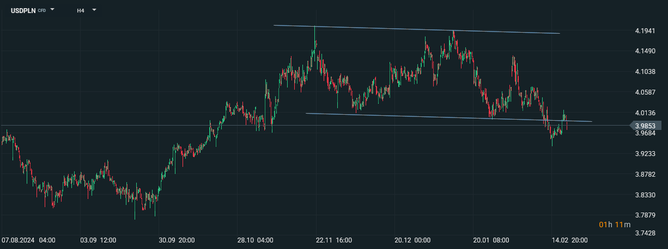Click the CFD instrument type label
668x249 pixels.
point(42,10)
